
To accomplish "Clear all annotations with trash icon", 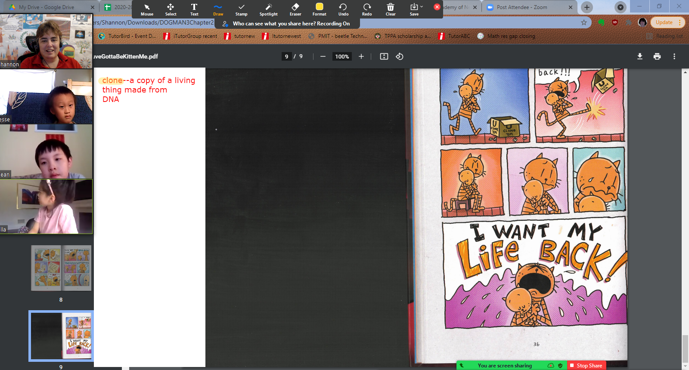I will (391, 9).
